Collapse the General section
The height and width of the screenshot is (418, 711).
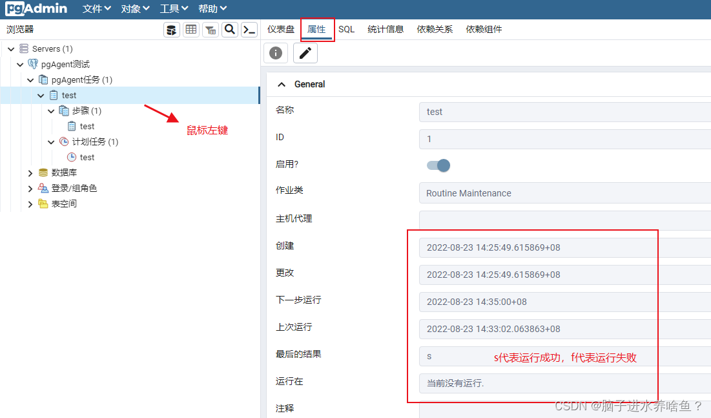[x=281, y=84]
